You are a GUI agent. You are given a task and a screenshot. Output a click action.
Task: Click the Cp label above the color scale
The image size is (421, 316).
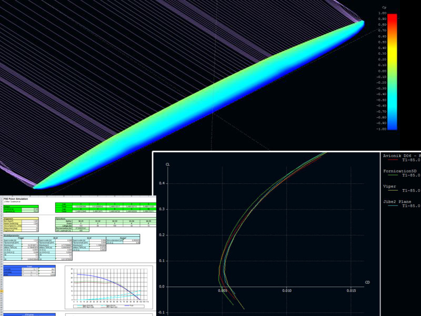click(x=384, y=7)
